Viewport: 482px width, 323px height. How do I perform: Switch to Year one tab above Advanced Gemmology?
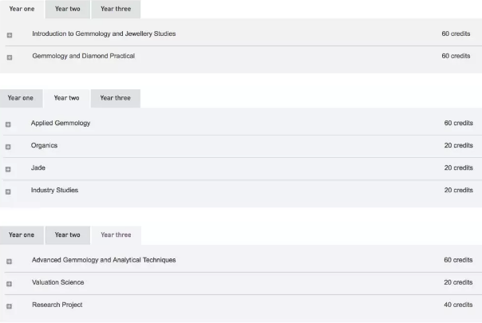(x=22, y=235)
